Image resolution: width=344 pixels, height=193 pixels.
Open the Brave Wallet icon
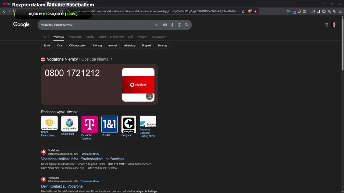click(x=324, y=11)
